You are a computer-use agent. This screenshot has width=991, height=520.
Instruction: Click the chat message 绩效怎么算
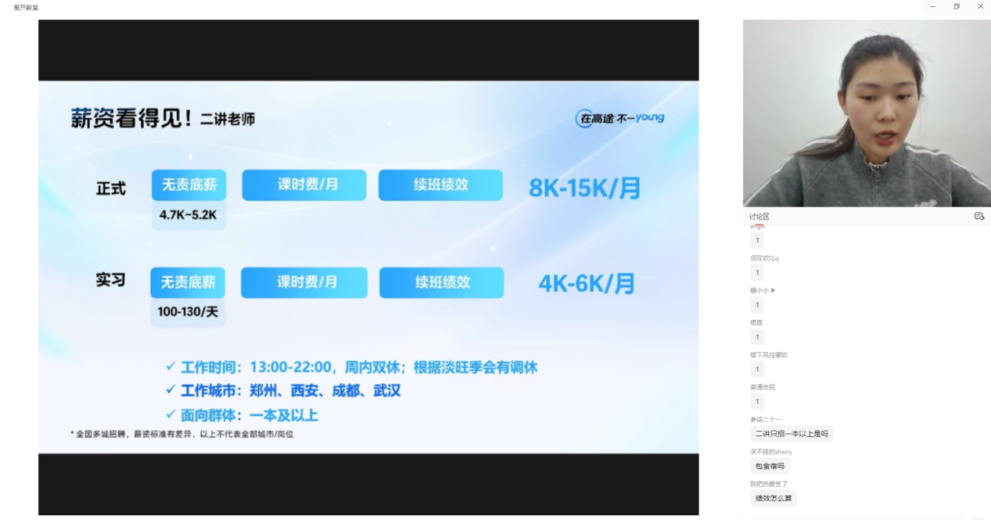[x=772, y=498]
